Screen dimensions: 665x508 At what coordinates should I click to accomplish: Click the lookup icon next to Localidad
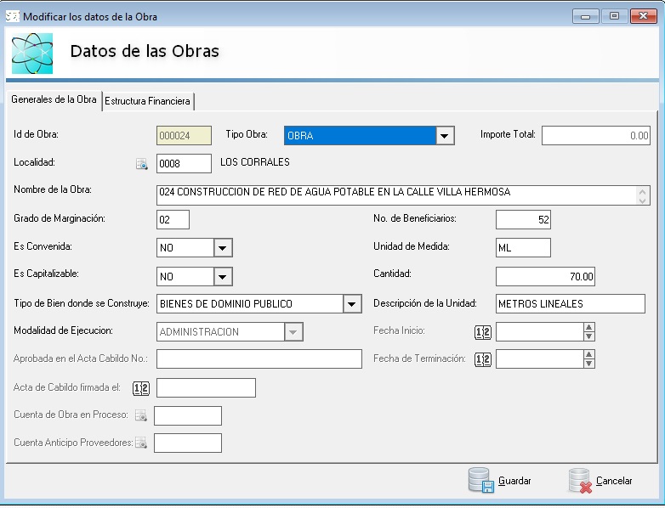coord(142,164)
